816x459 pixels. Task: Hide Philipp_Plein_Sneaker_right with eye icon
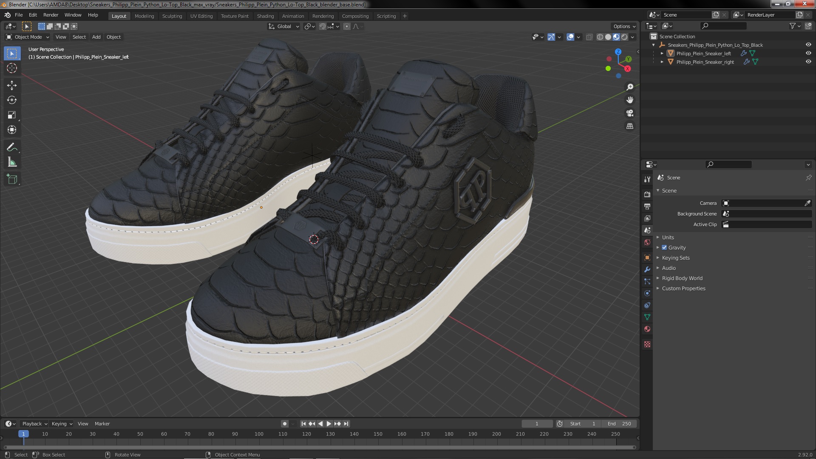coord(808,62)
